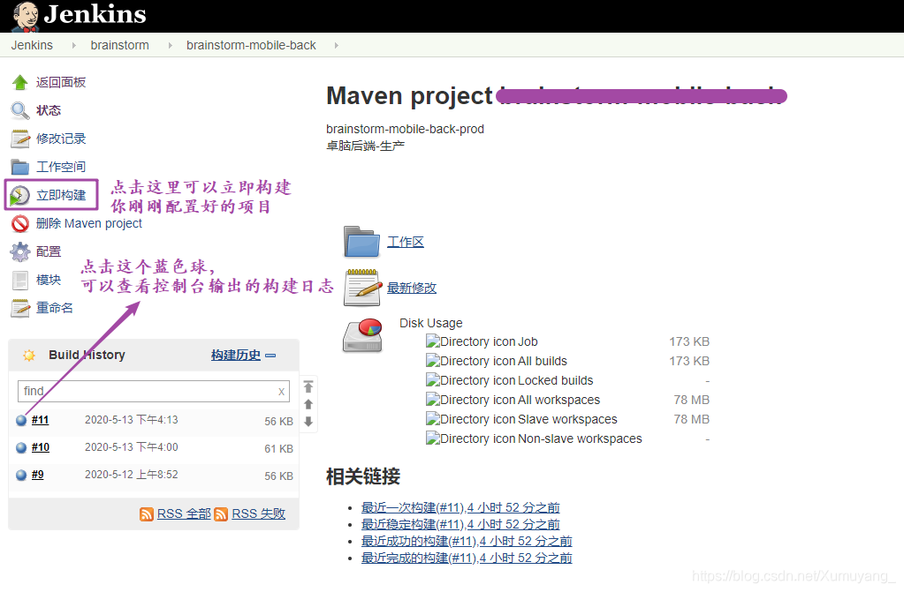This screenshot has width=904, height=592.
Task: Click the notepad with pencil icon beside 最新修改
Action: click(x=362, y=288)
